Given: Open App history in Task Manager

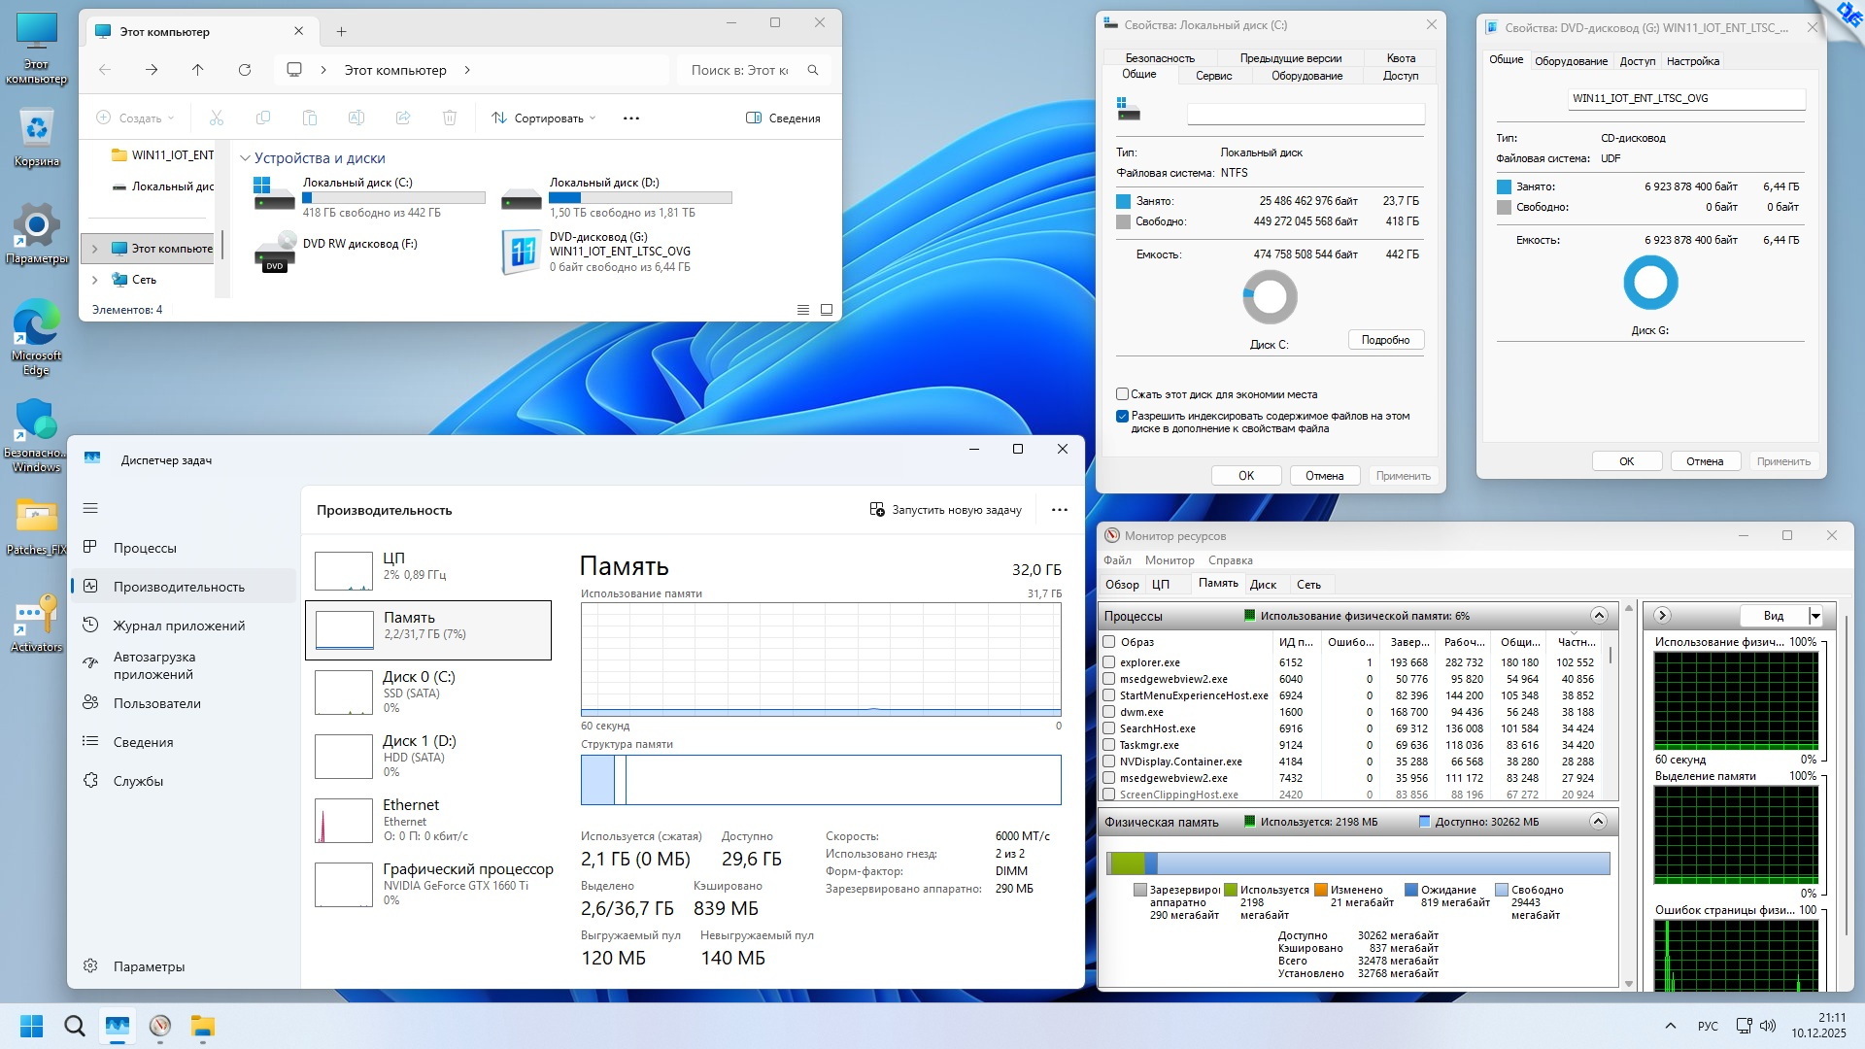Looking at the screenshot, I should pyautogui.click(x=179, y=626).
